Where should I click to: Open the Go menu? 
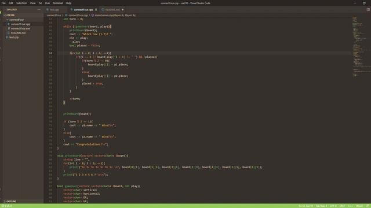pos(40,3)
